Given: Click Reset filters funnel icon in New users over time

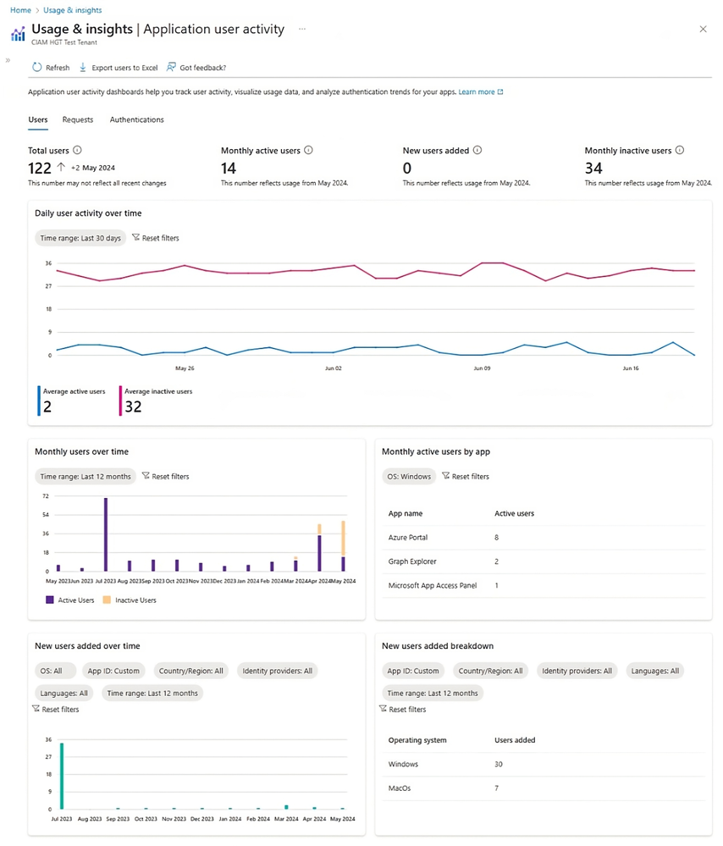Looking at the screenshot, I should coord(36,709).
